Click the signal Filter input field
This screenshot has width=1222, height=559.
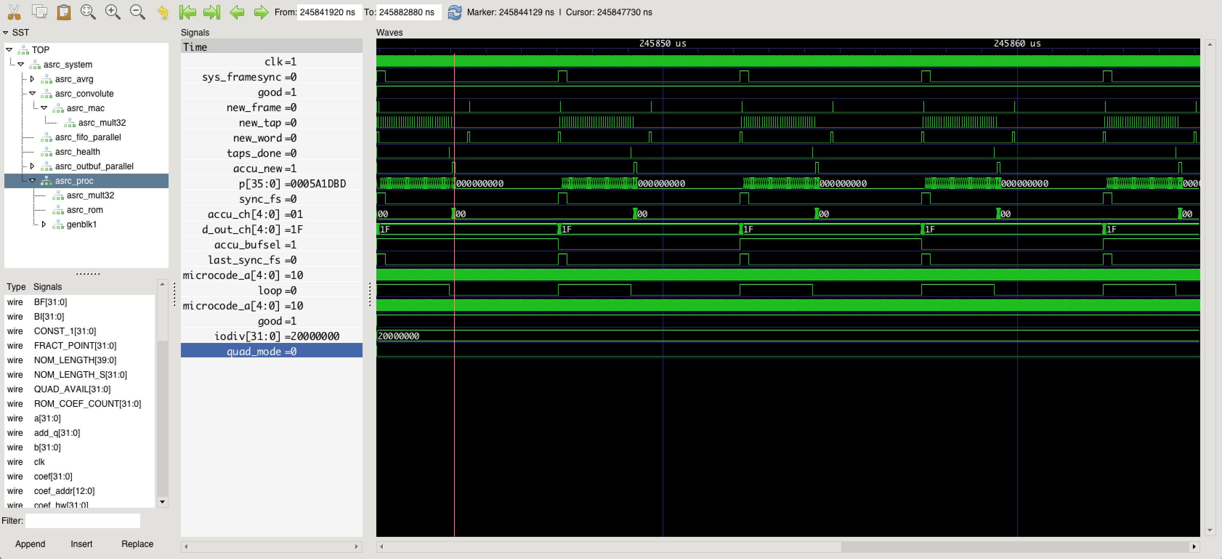pyautogui.click(x=82, y=520)
